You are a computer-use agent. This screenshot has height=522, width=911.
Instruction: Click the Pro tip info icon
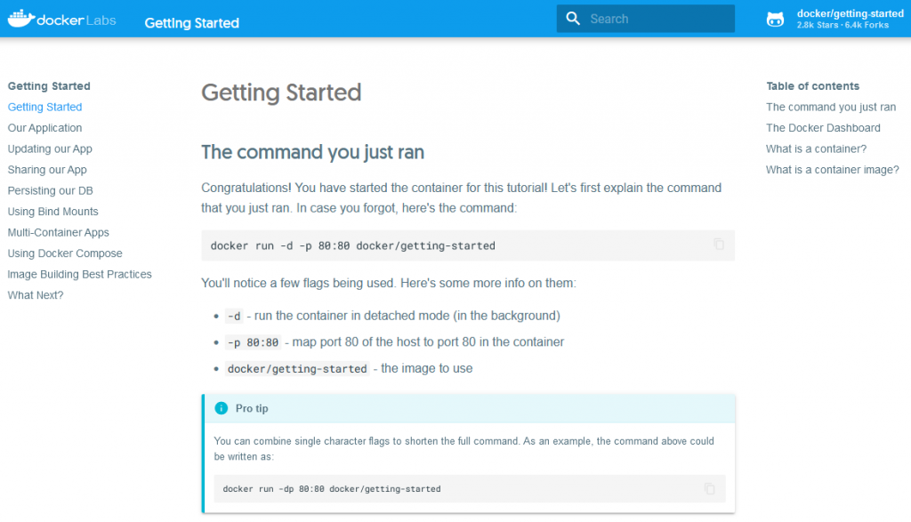pos(222,408)
